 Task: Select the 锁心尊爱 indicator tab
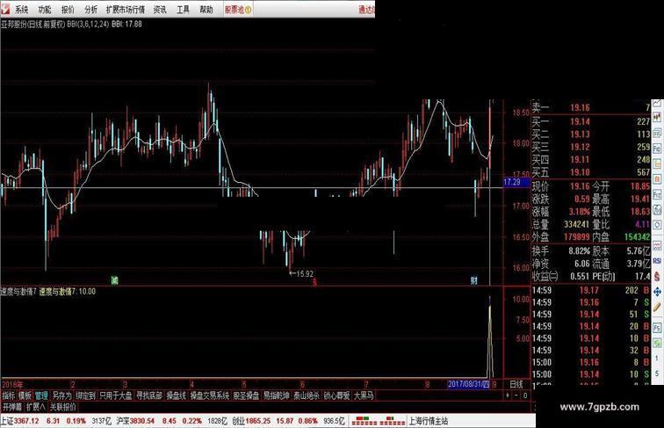(337, 395)
